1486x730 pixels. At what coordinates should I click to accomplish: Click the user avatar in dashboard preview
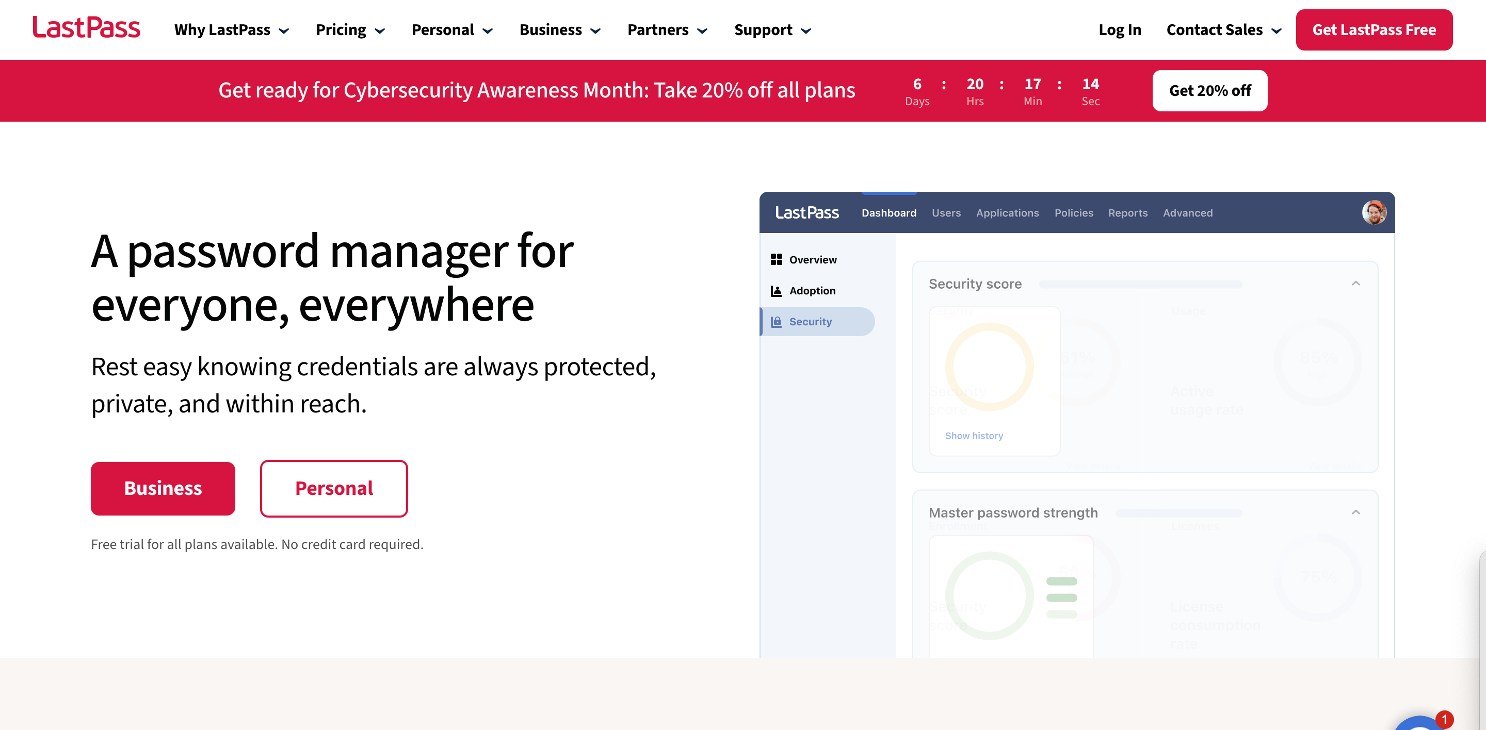click(1374, 212)
